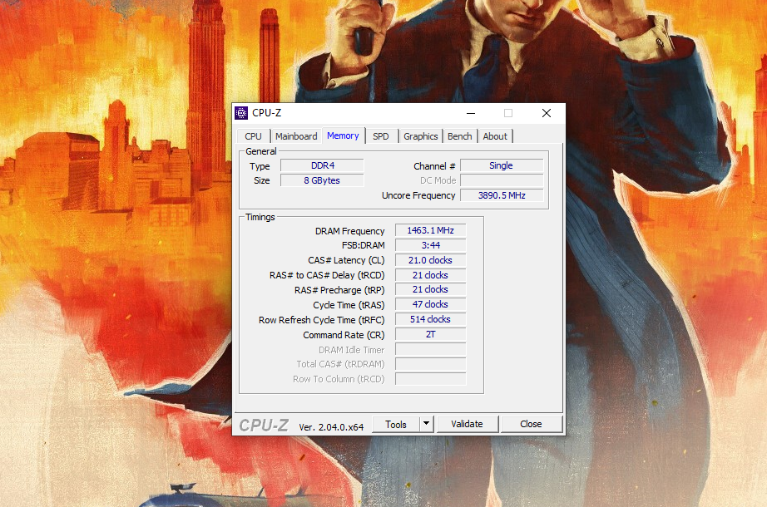
Task: Click the Command Rate (CR) label
Action: [344, 335]
